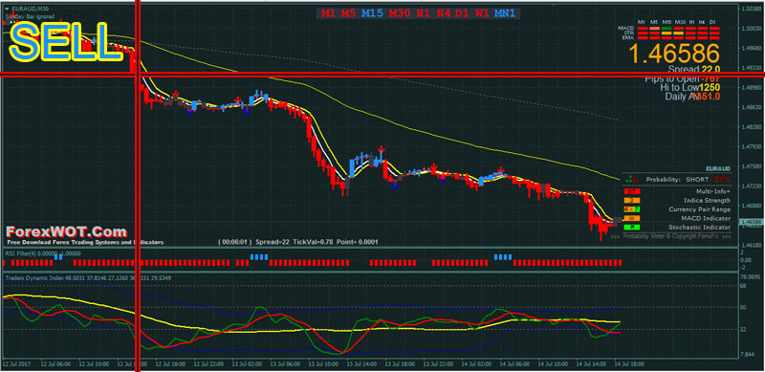Click the '14 Jul 18:00' time axis label
This screenshot has height=372, width=765.
coord(629,364)
